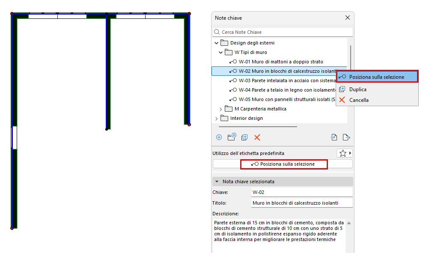Click the duplicate keynote toolbar icon
Viewport: 426px width, 253px height.
click(244, 137)
